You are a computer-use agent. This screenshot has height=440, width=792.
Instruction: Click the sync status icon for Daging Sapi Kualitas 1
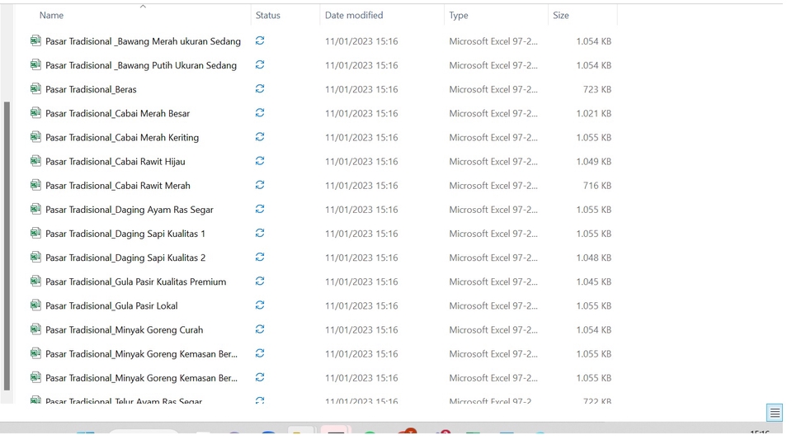260,234
